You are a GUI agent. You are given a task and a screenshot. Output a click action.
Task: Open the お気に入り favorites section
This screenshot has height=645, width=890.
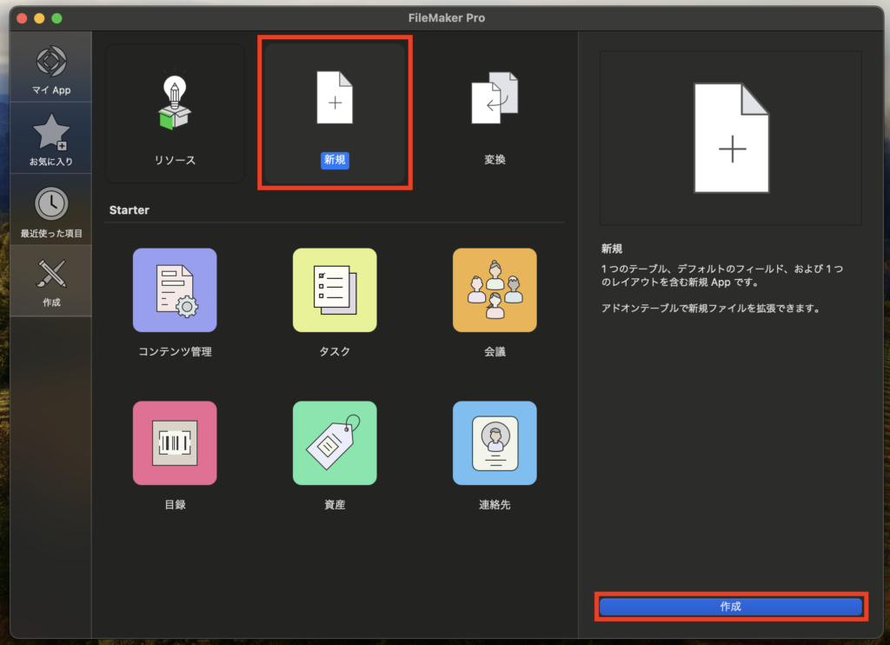pos(51,138)
